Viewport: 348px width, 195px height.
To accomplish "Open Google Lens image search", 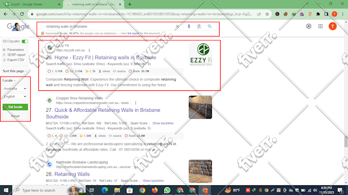I will click(x=199, y=27).
